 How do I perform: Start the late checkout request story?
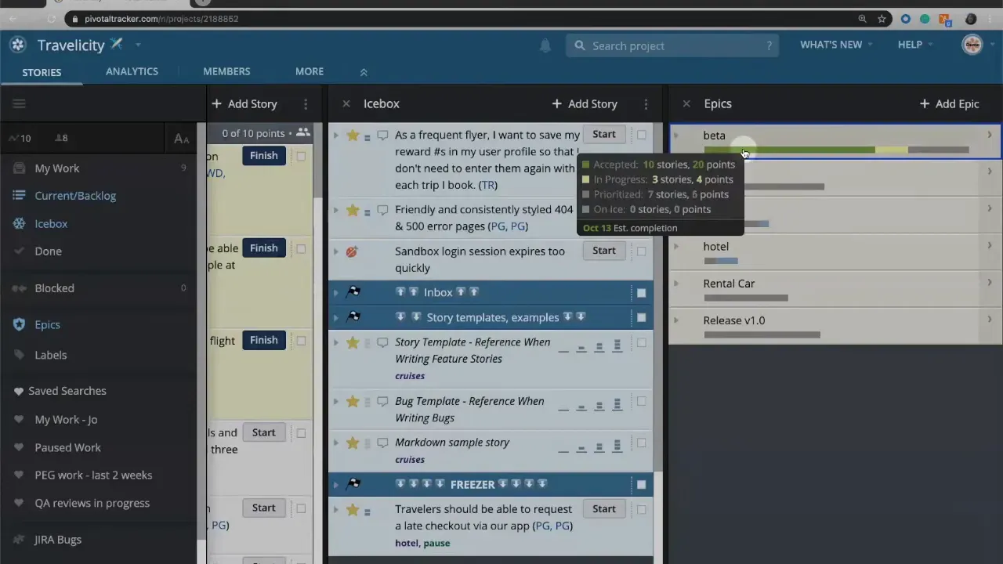click(603, 509)
